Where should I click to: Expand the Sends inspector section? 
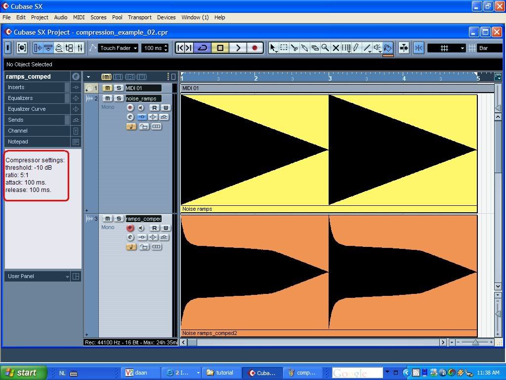coord(38,120)
